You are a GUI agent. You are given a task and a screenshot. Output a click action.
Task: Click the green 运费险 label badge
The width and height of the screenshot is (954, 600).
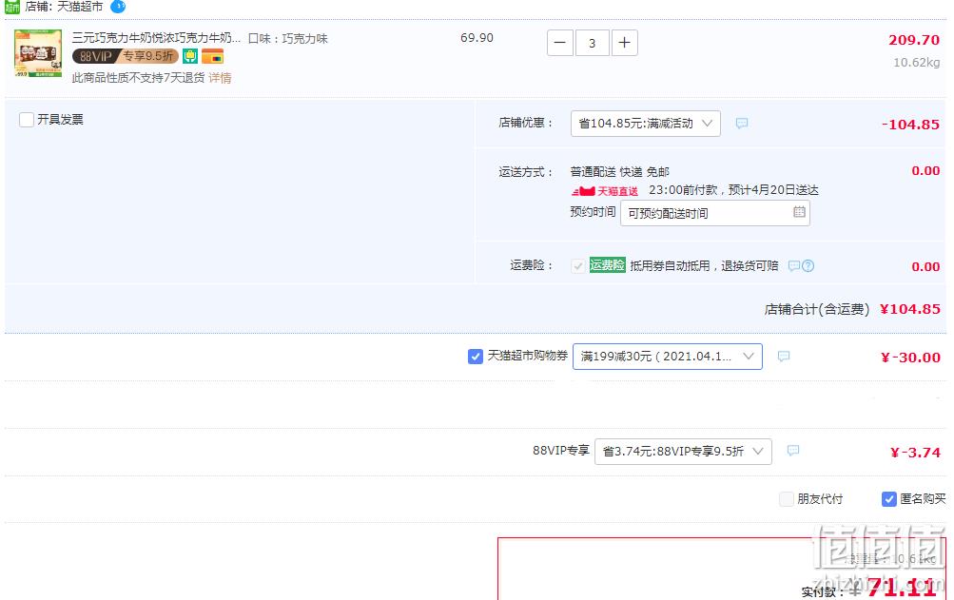click(607, 265)
